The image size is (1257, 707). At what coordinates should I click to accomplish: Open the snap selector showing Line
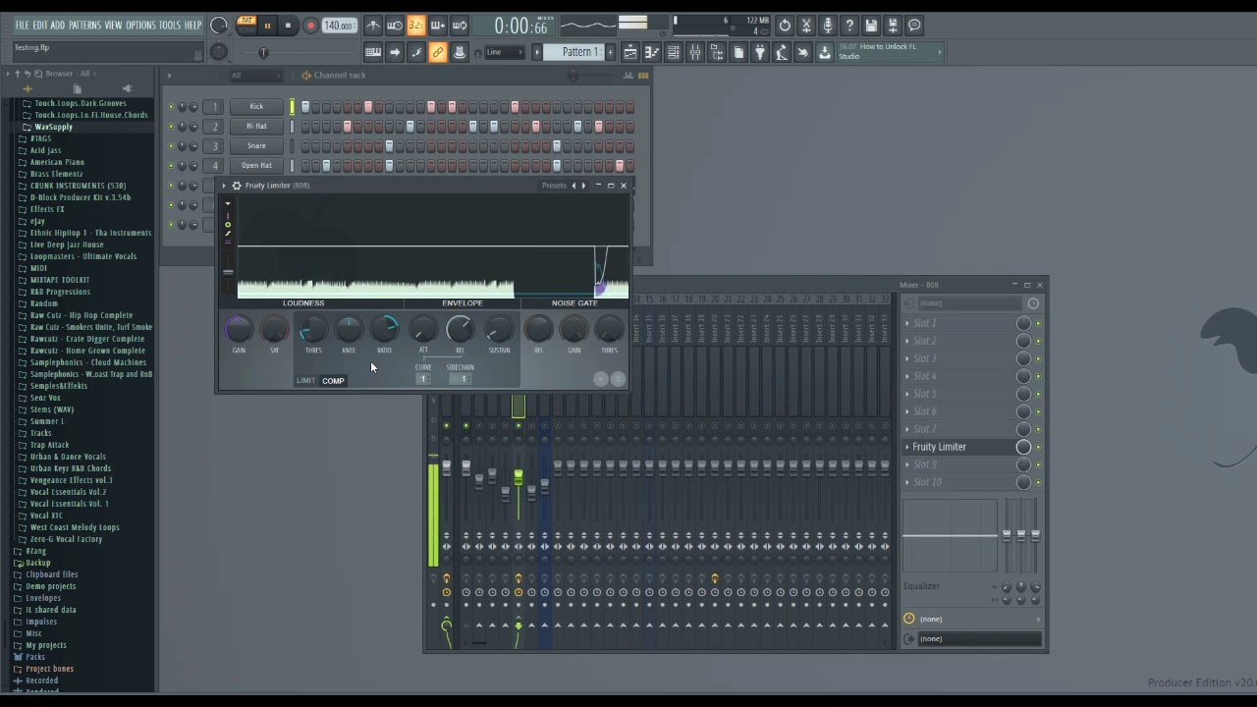(505, 52)
